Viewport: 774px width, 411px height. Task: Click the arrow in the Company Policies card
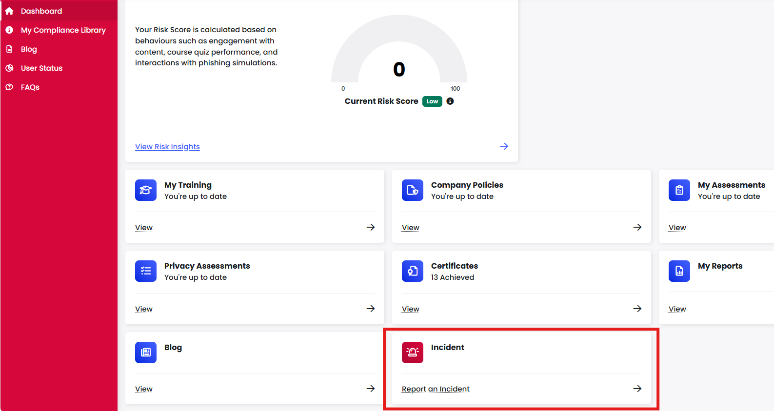[637, 227]
